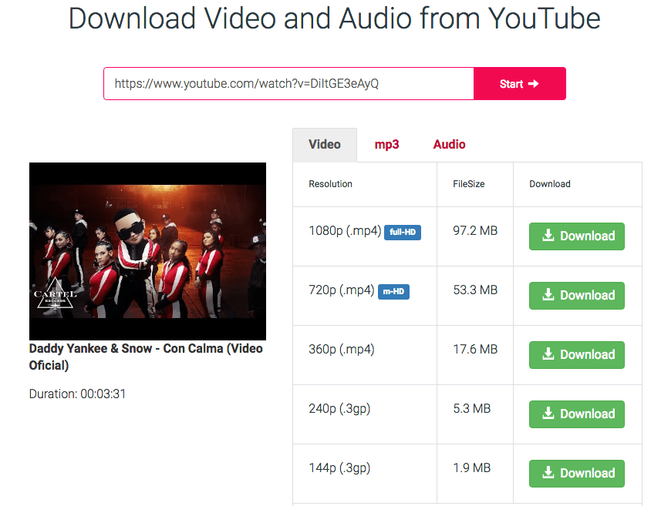This screenshot has width=651, height=506.
Task: Click the page heading about downloading from YouTube
Action: coord(334,18)
